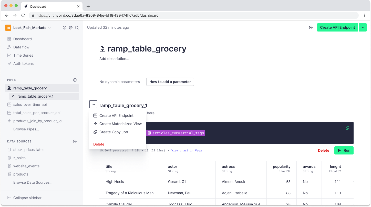
Task: Expand the Lock_Fish_Markets workspace dropdown
Action: 49,28
